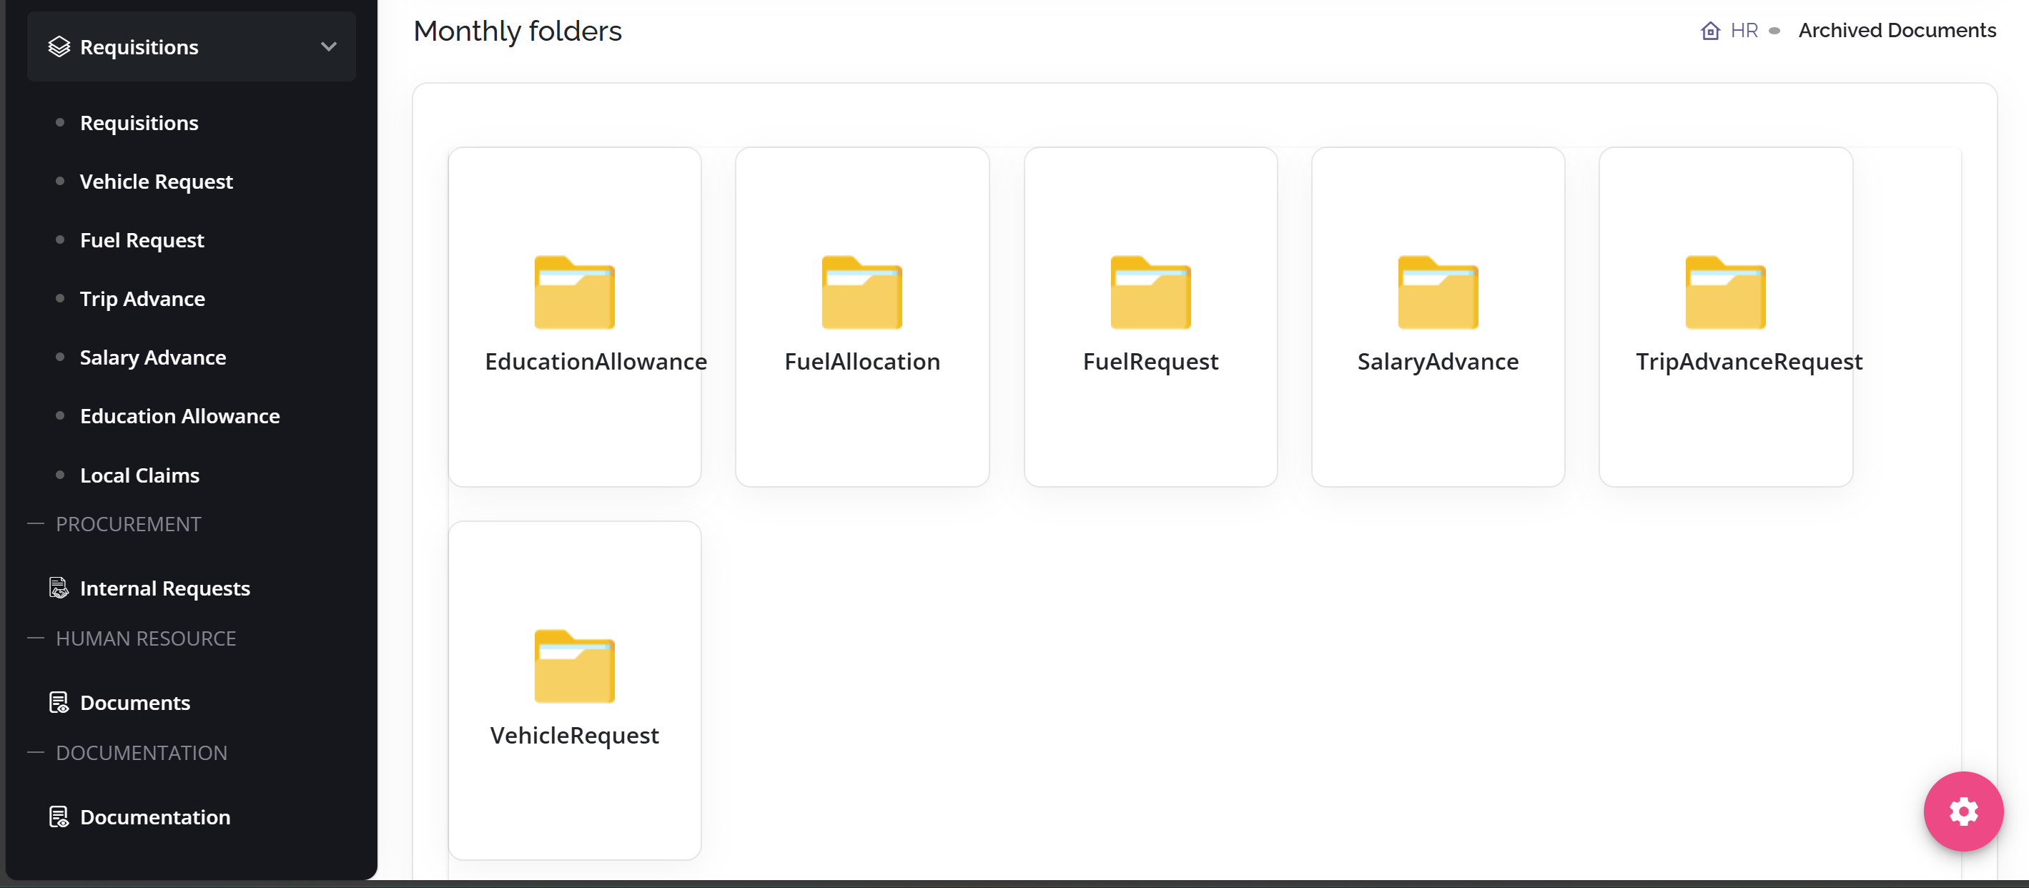Click the Internal Requests document icon
Viewport: 2029px width, 888px height.
pyautogui.click(x=59, y=588)
